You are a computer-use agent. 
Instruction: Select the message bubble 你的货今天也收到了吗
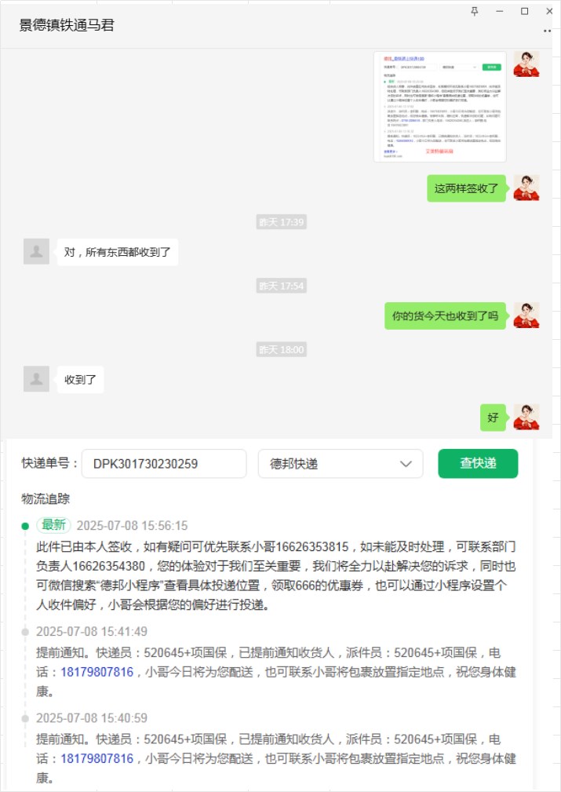445,316
